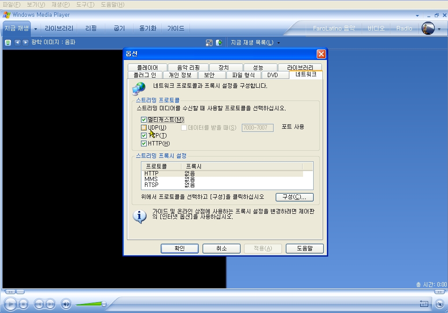Screen dimensions: 448x313
Task: Switch to the 파일 형식 tab
Action: pyautogui.click(x=244, y=75)
